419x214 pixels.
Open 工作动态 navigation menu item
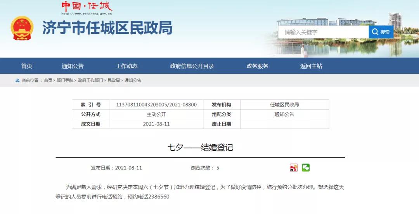point(126,66)
